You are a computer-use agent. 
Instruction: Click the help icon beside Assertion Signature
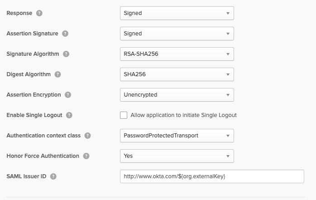(65, 34)
